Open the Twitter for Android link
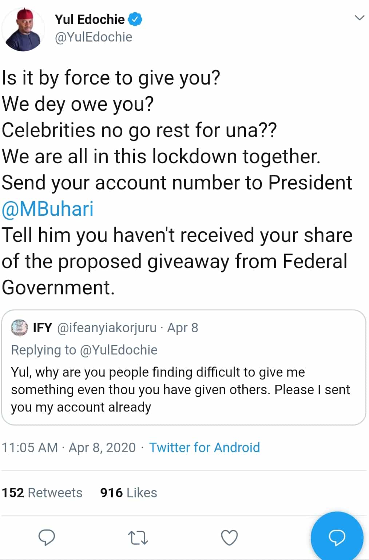Image resolution: width=369 pixels, height=560 pixels. coord(205,447)
